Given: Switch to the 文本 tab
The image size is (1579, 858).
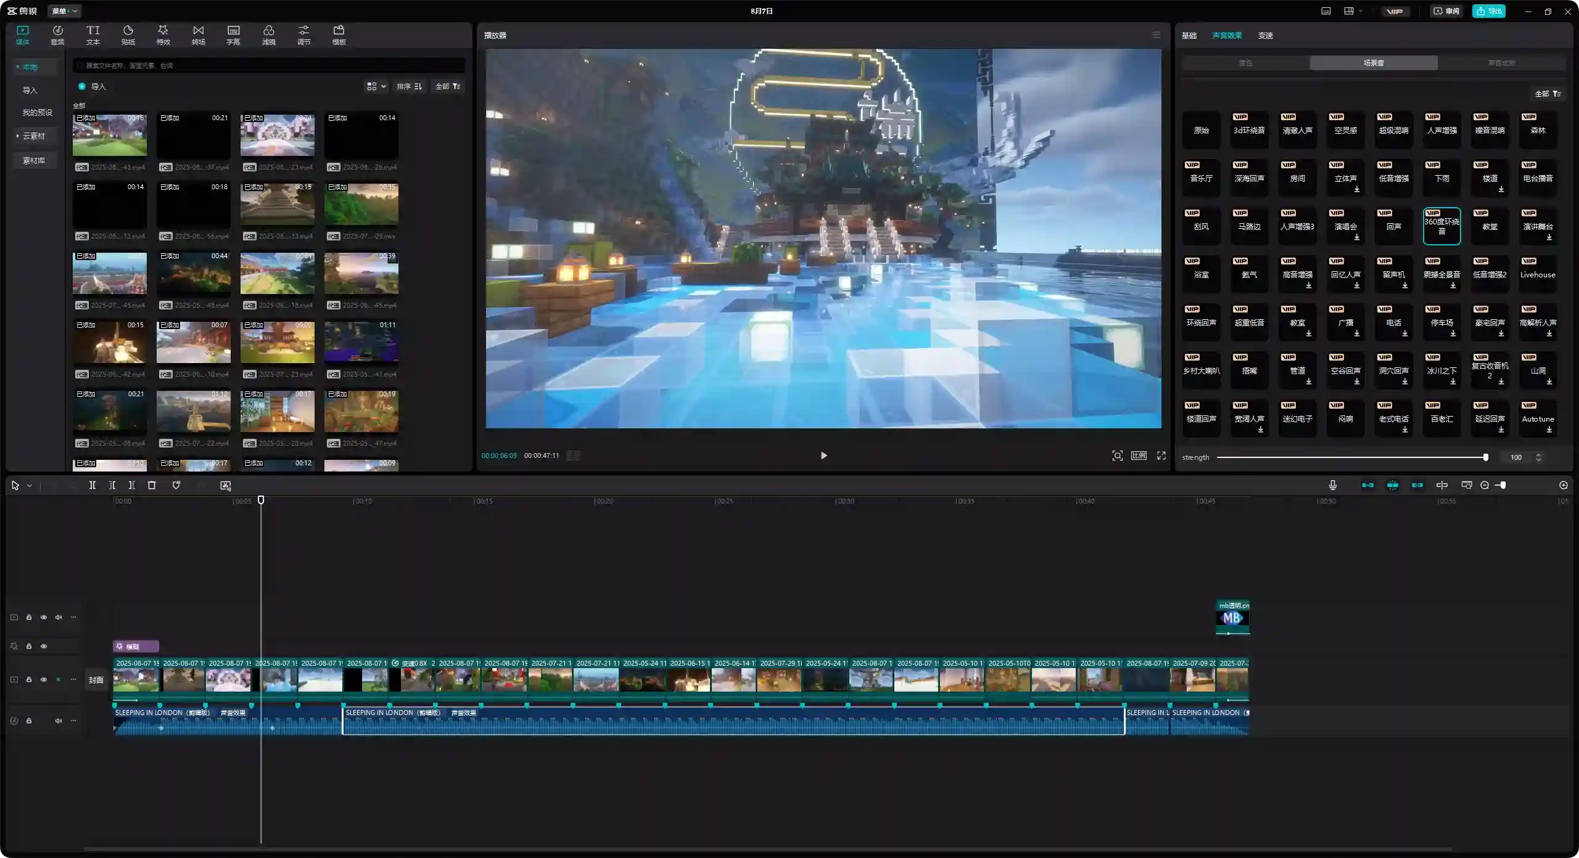Looking at the screenshot, I should pos(93,35).
